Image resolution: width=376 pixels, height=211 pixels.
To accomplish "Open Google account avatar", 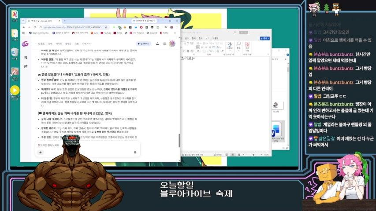I will 172,44.
